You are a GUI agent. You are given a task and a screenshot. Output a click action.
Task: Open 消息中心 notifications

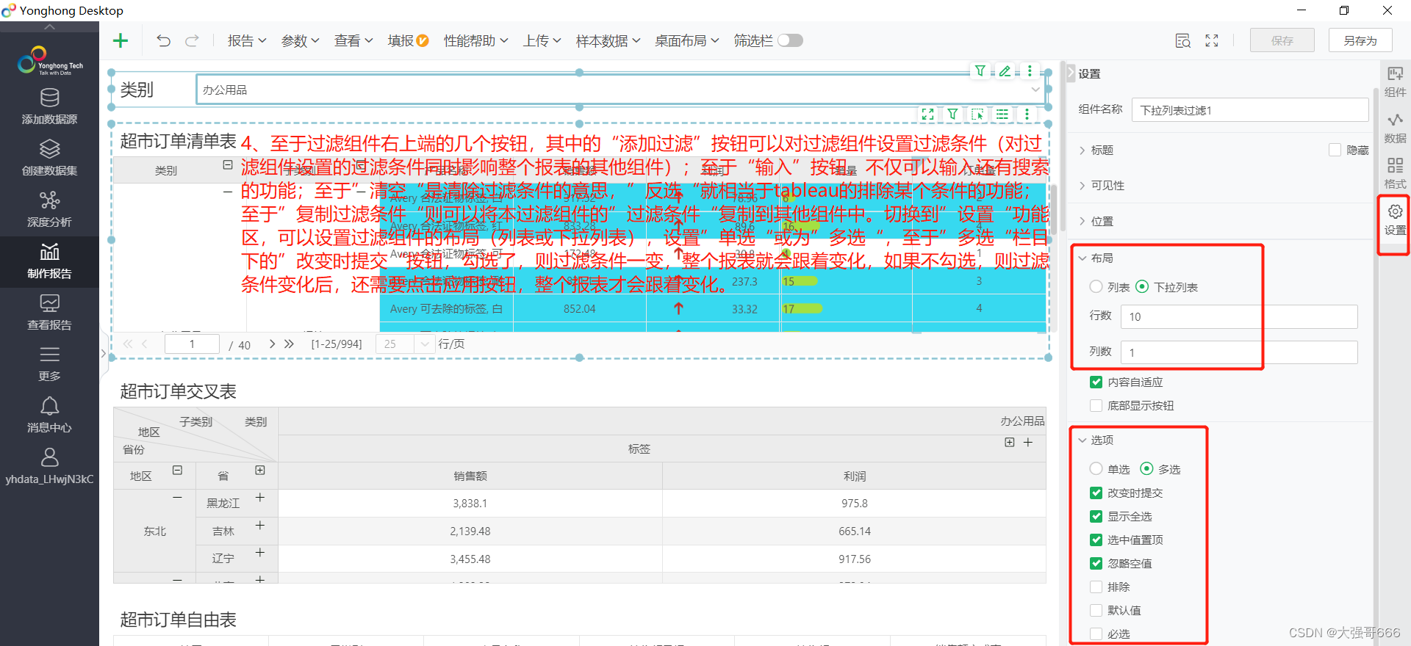(x=49, y=415)
